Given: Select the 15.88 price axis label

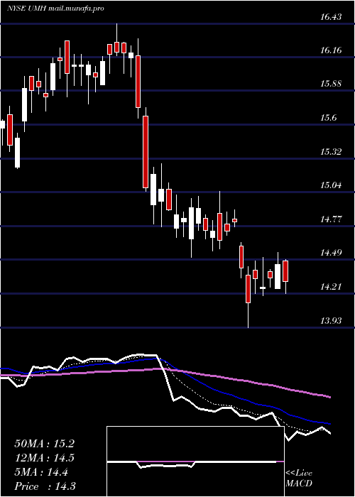Looking at the screenshot, I should tap(331, 84).
